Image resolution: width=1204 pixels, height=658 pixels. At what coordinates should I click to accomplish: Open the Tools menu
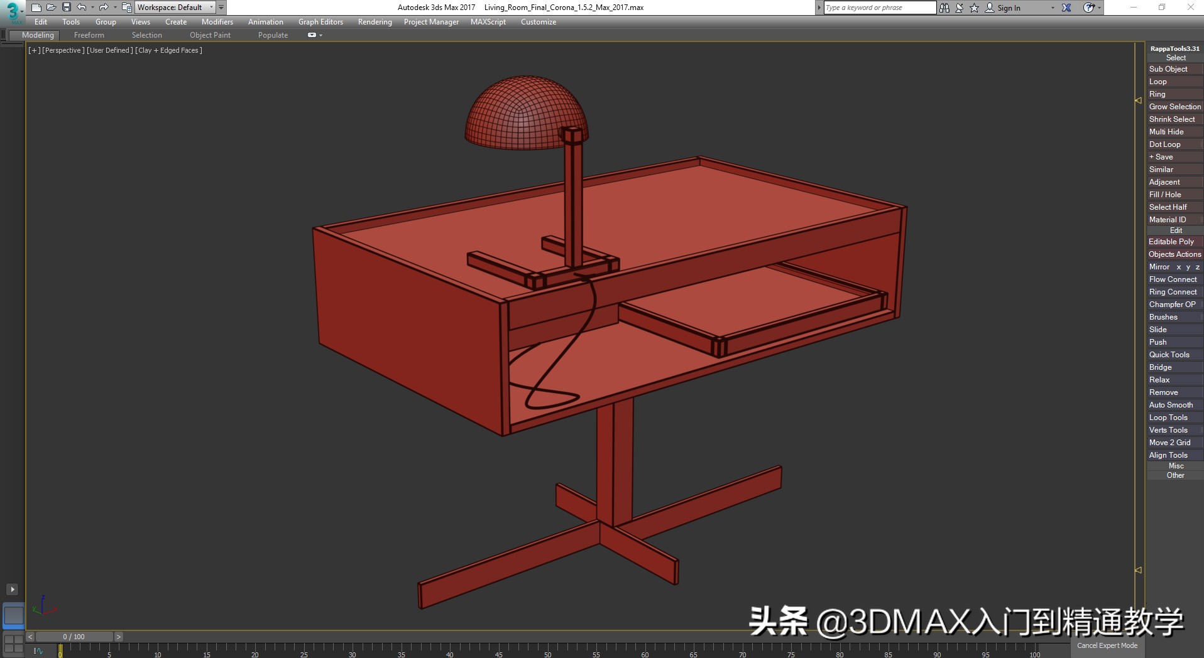coord(71,22)
